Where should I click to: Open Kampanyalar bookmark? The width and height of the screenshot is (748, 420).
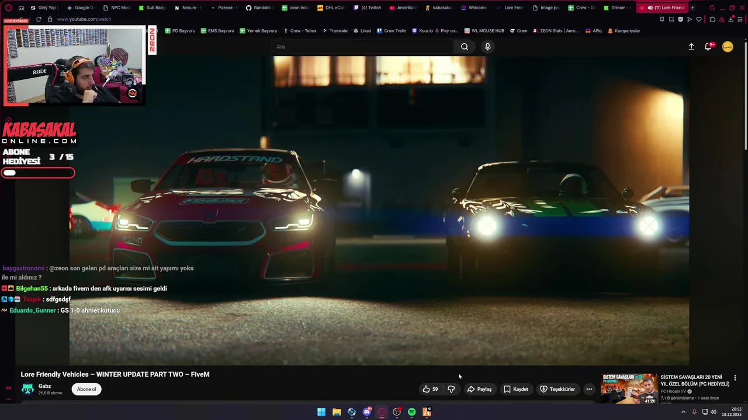(624, 31)
